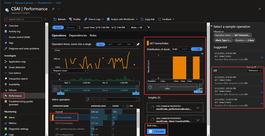This screenshot has width=265, height=136.
Task: Open Metrics under Monitoring
Action: pyautogui.click(x=12, y=123)
